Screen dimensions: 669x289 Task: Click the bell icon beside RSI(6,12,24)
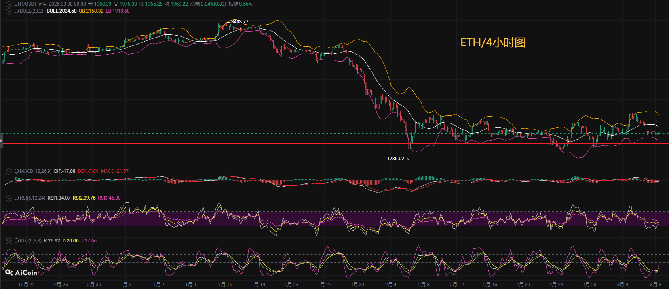(17, 198)
